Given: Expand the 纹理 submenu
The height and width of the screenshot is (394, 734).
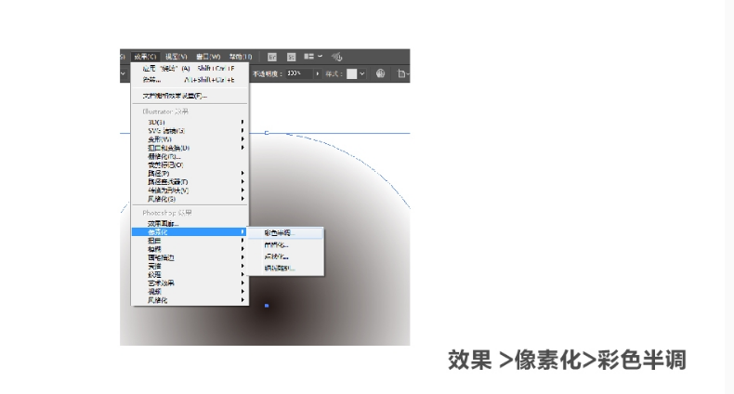Looking at the screenshot, I should coord(190,275).
